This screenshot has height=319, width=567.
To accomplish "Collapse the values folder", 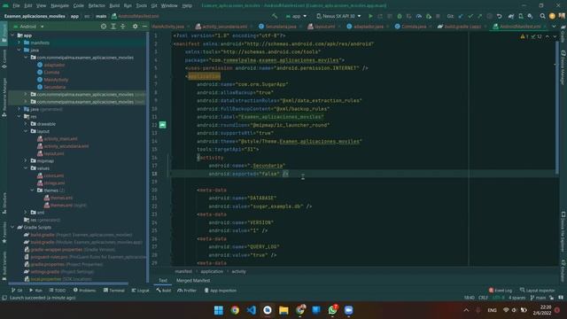I will click(26, 168).
